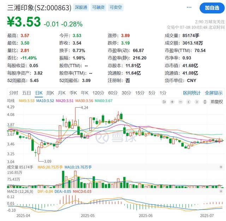Click the MACD (12,26,9) indicator label
The width and height of the screenshot is (226, 221).
coord(20,192)
